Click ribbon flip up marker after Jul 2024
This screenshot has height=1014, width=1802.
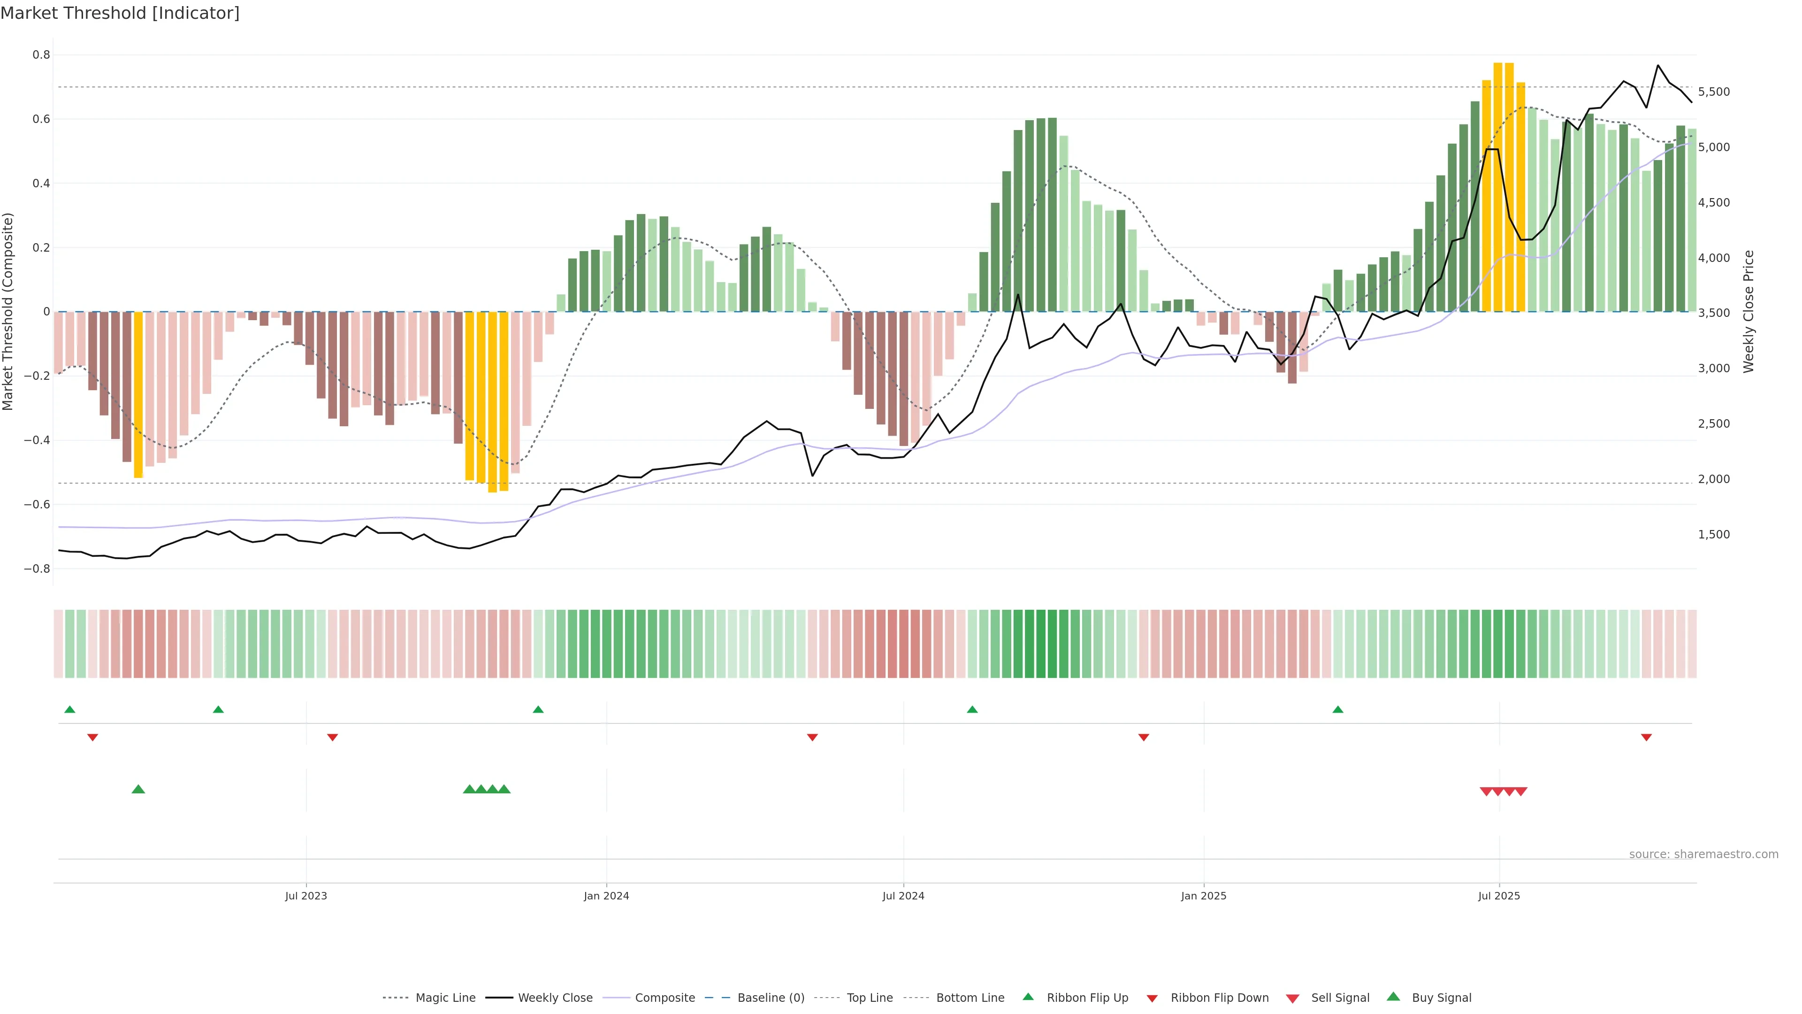(972, 710)
